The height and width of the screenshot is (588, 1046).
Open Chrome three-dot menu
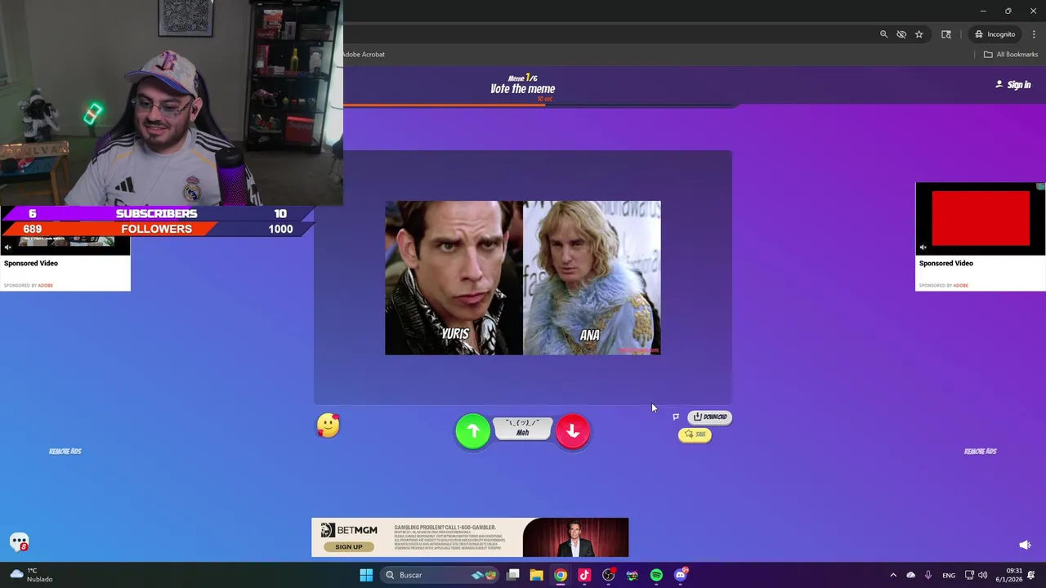[x=1034, y=34]
